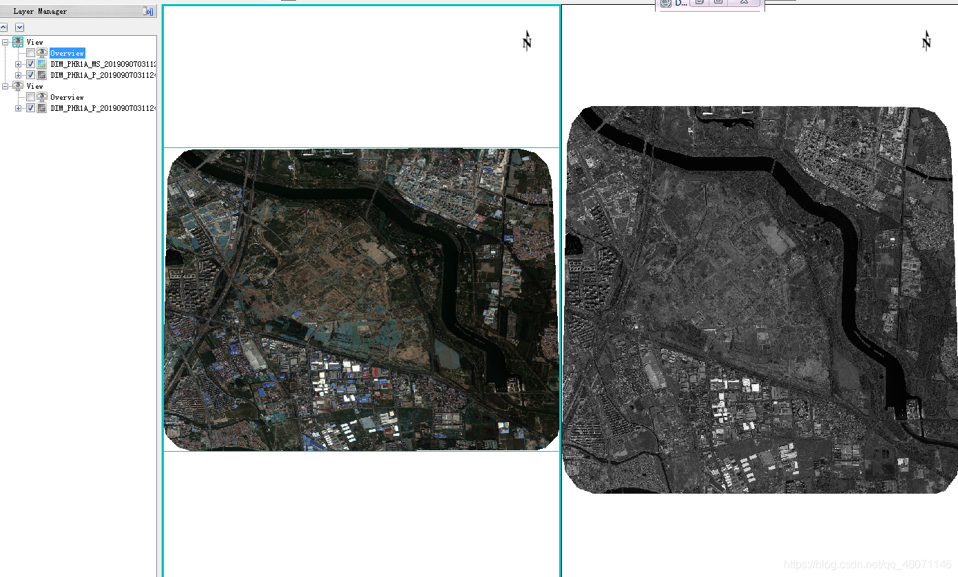Select DIM_PHR1A_MS_2019090703112 layer name
This screenshot has height=577, width=958.
coord(103,64)
